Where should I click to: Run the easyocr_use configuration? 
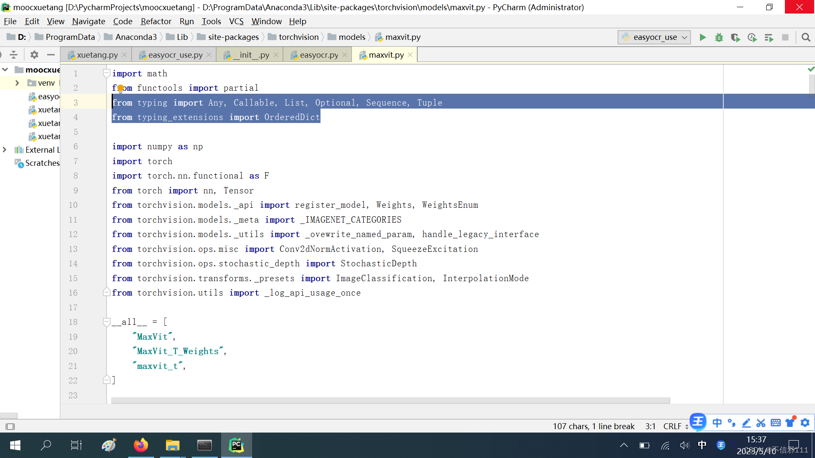[x=703, y=37]
